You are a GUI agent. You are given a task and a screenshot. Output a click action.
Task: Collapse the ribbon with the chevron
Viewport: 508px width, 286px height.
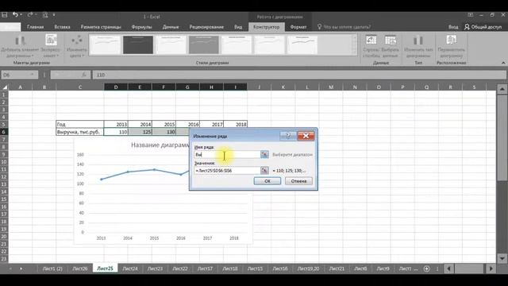(x=503, y=63)
